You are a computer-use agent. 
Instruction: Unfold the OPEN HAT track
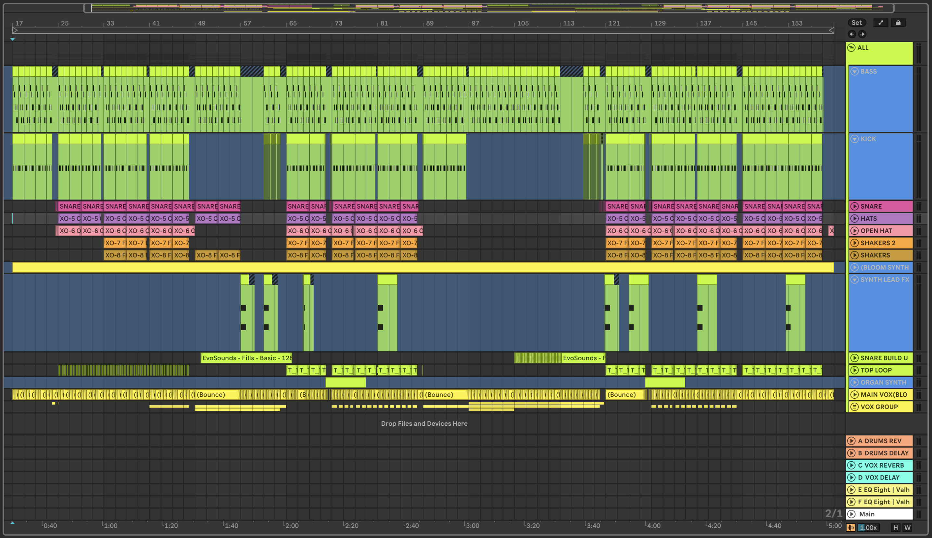[854, 231]
